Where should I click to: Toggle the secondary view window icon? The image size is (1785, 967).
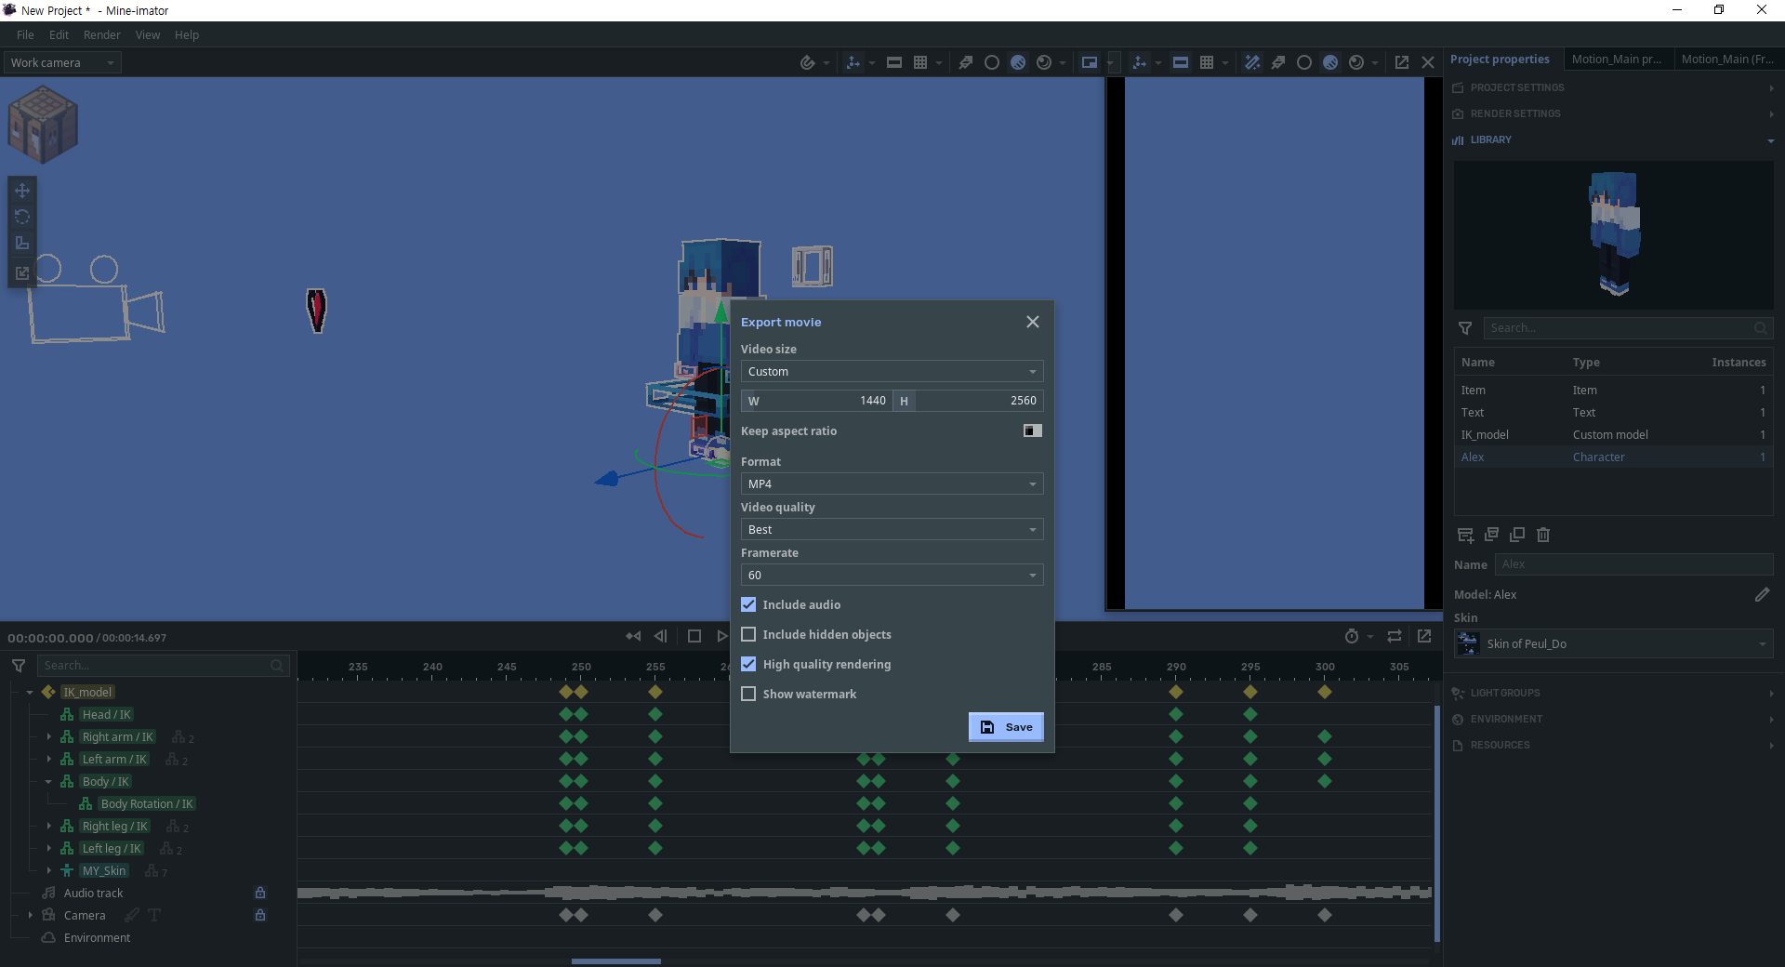[1090, 62]
